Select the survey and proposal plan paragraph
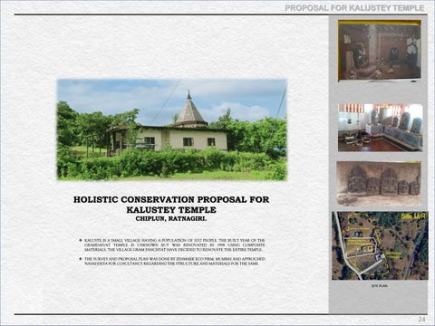Viewport: 435px width, 326px height. [x=175, y=262]
